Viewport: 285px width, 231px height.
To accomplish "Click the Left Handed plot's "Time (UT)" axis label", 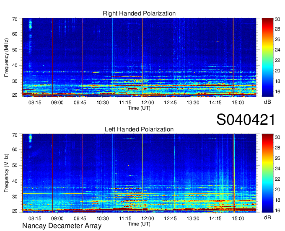I will point(139,224).
